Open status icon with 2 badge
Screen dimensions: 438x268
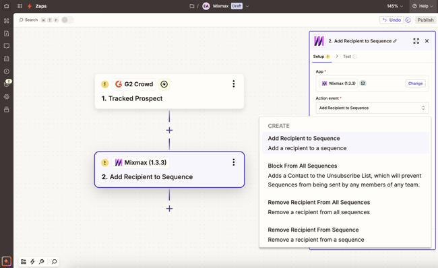pyautogui.click(x=7, y=83)
